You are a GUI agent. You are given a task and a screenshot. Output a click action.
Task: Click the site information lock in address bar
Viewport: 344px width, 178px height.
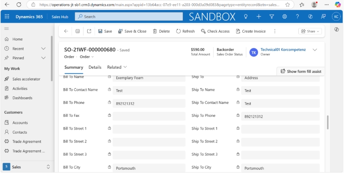33,5
